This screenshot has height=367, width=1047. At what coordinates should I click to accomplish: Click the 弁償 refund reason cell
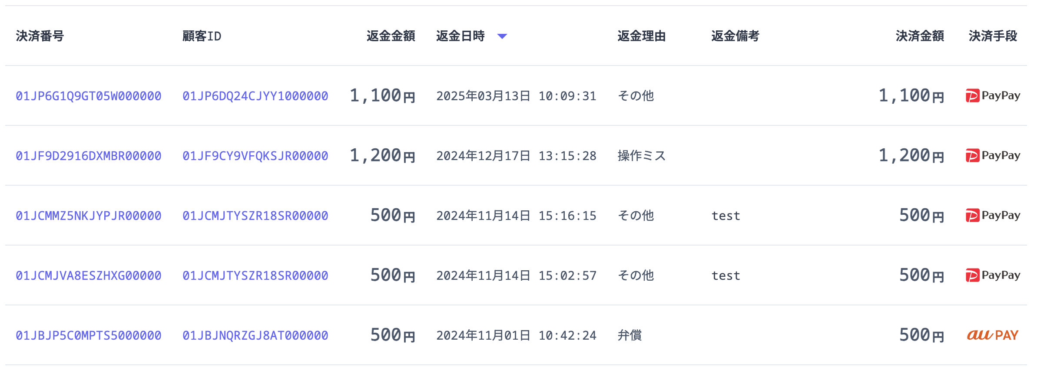630,335
